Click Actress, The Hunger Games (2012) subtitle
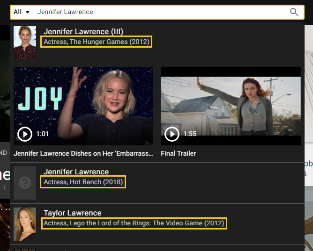The width and height of the screenshot is (313, 251). [96, 42]
